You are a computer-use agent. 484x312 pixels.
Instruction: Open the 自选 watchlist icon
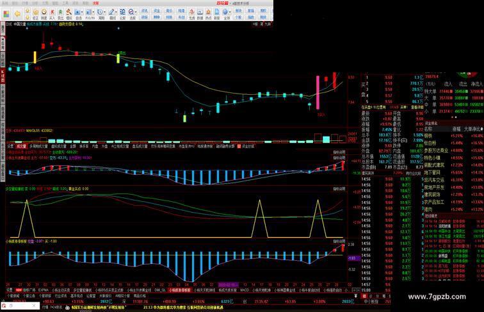tap(78, 13)
